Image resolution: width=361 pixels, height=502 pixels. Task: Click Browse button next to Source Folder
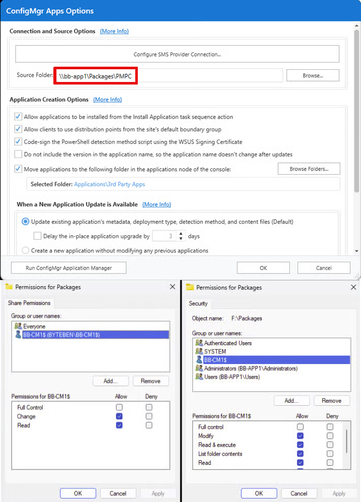point(313,75)
